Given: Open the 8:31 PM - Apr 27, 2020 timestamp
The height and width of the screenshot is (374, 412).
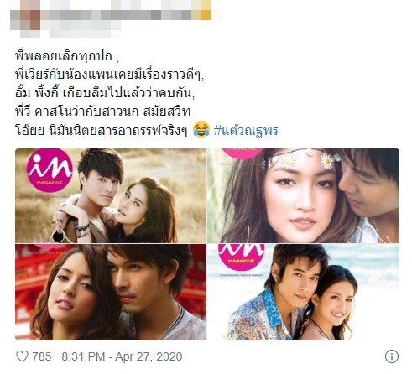Looking at the screenshot, I should (x=122, y=356).
